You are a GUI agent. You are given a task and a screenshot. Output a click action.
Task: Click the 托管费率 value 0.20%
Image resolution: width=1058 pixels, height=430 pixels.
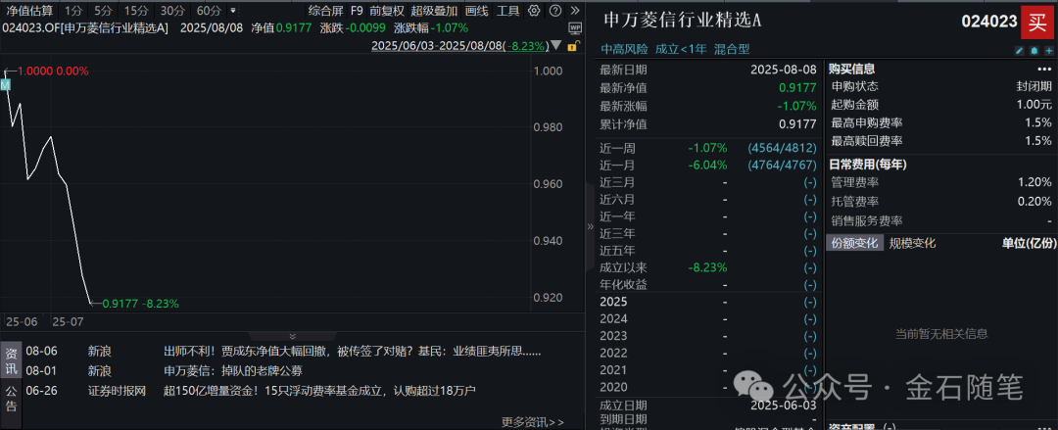click(x=1035, y=201)
